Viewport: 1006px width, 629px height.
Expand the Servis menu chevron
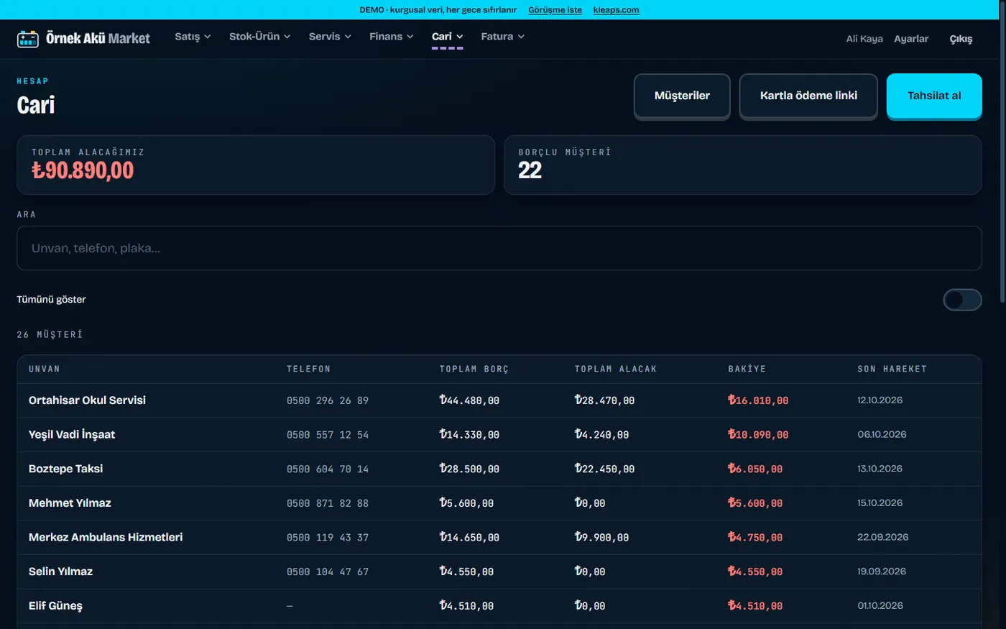click(348, 37)
